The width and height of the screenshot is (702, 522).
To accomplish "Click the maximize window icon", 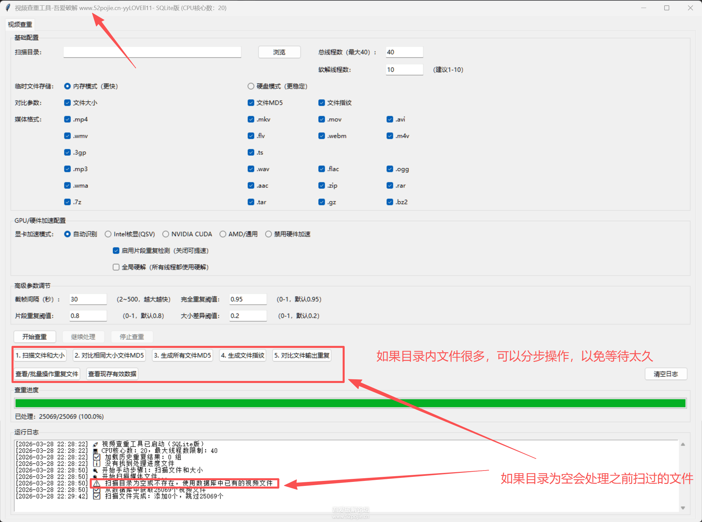I will pos(667,8).
